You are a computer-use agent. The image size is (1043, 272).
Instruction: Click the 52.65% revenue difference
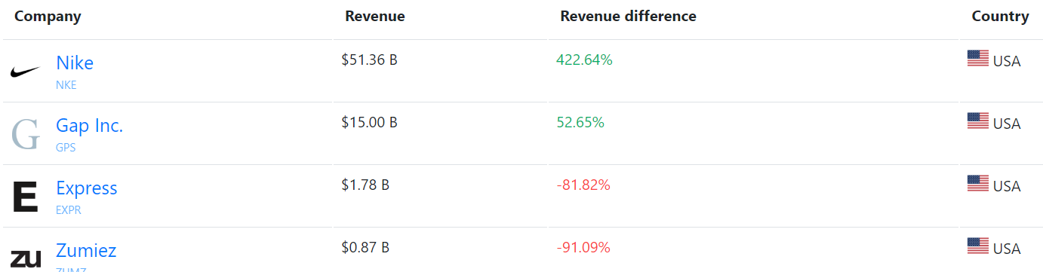pos(580,123)
